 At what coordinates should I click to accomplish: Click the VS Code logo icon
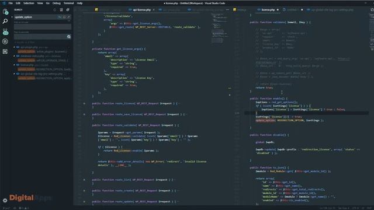[x=4, y=3]
